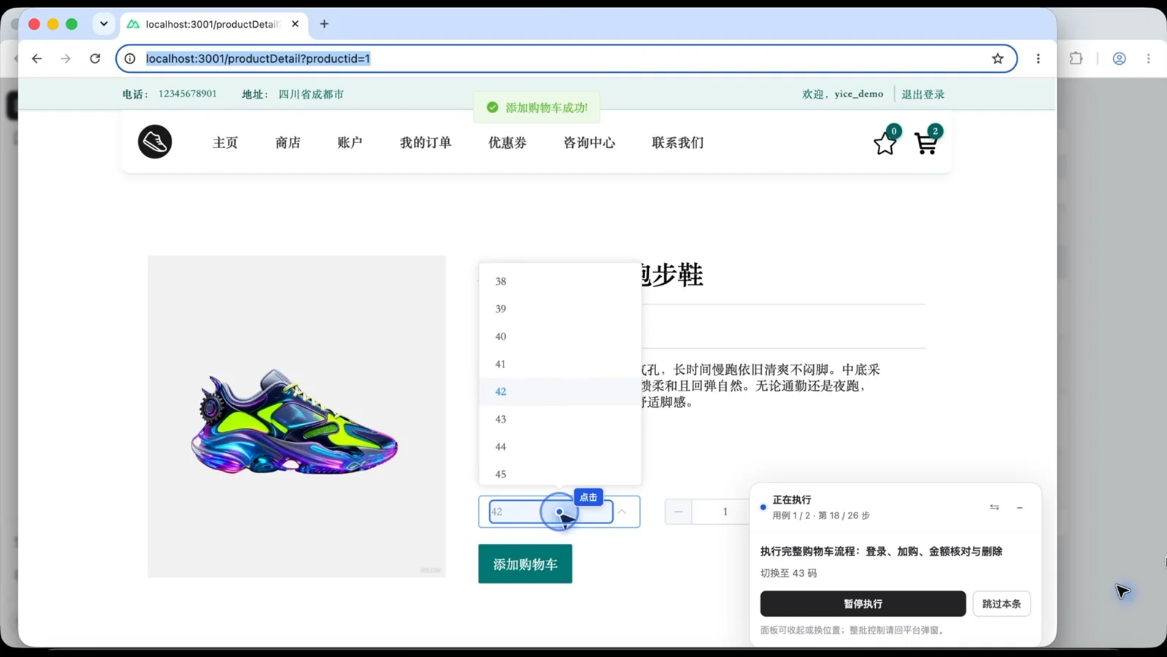Click 退出登录 link

pyautogui.click(x=923, y=94)
